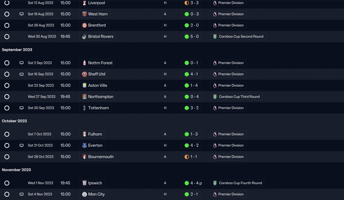Open the 4 - 4 p Ipswich result
344x200 pixels.
point(193,183)
